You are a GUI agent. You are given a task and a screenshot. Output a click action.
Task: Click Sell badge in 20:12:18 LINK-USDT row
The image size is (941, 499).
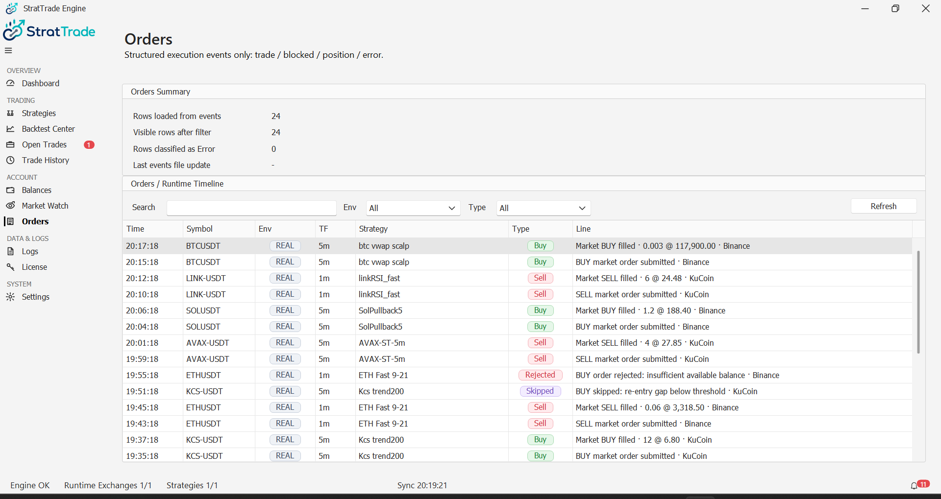540,278
